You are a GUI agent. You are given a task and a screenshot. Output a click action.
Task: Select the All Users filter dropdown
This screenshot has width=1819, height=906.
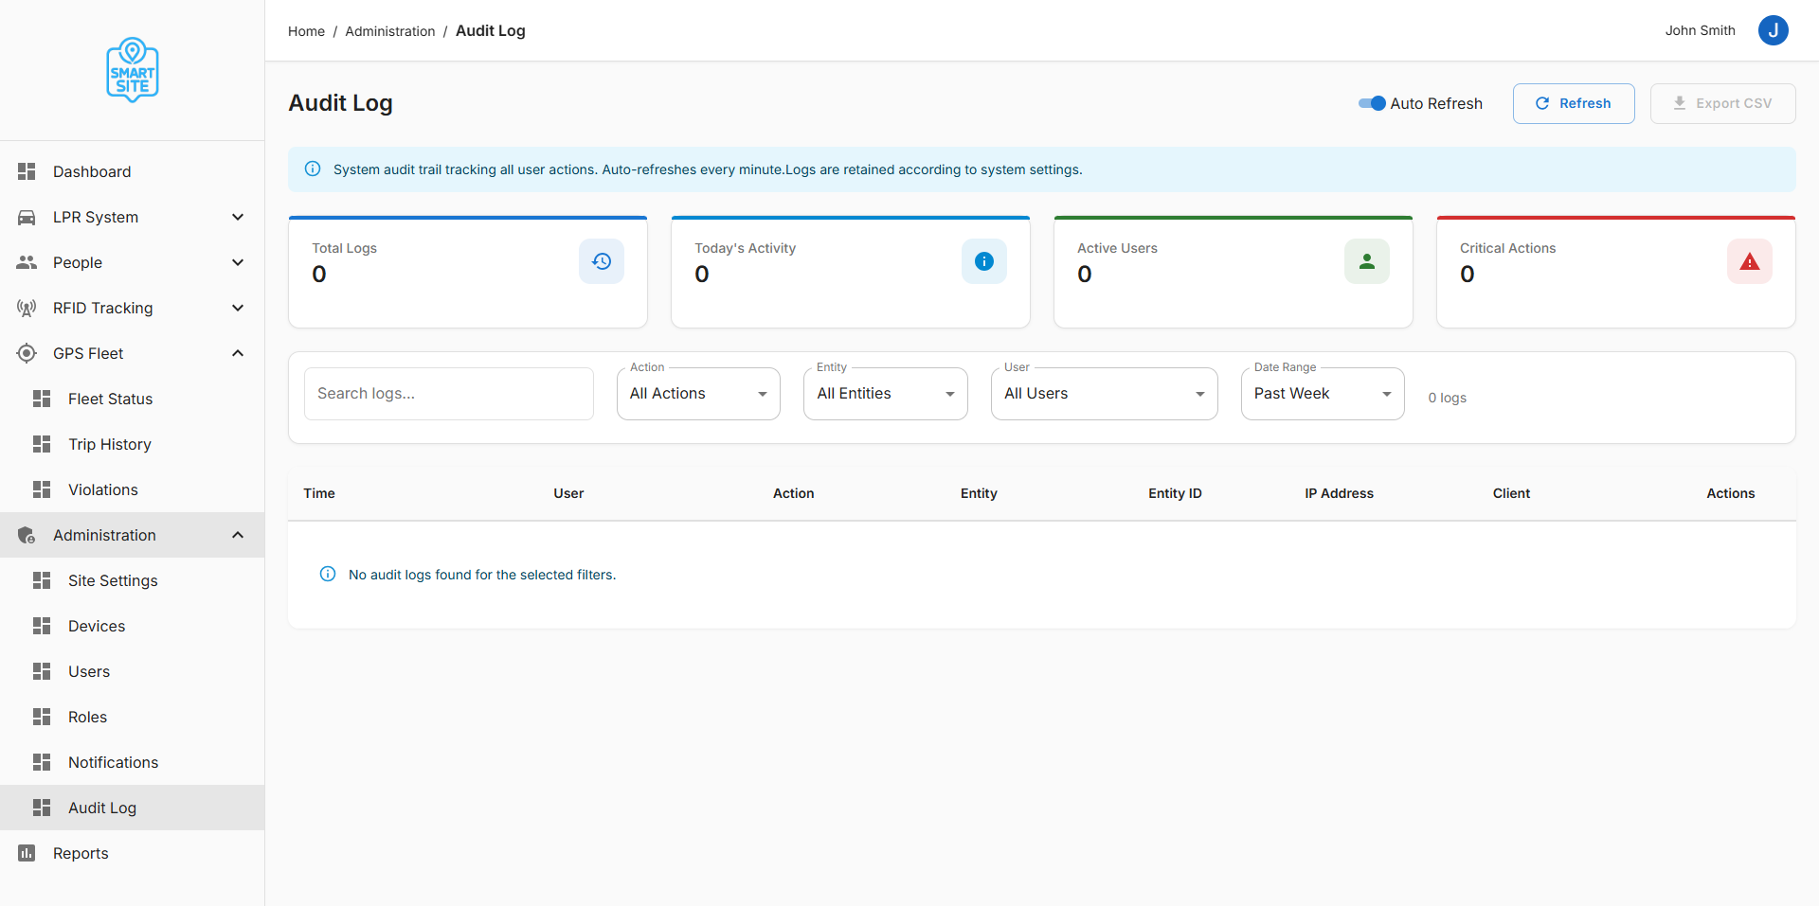pyautogui.click(x=1104, y=394)
